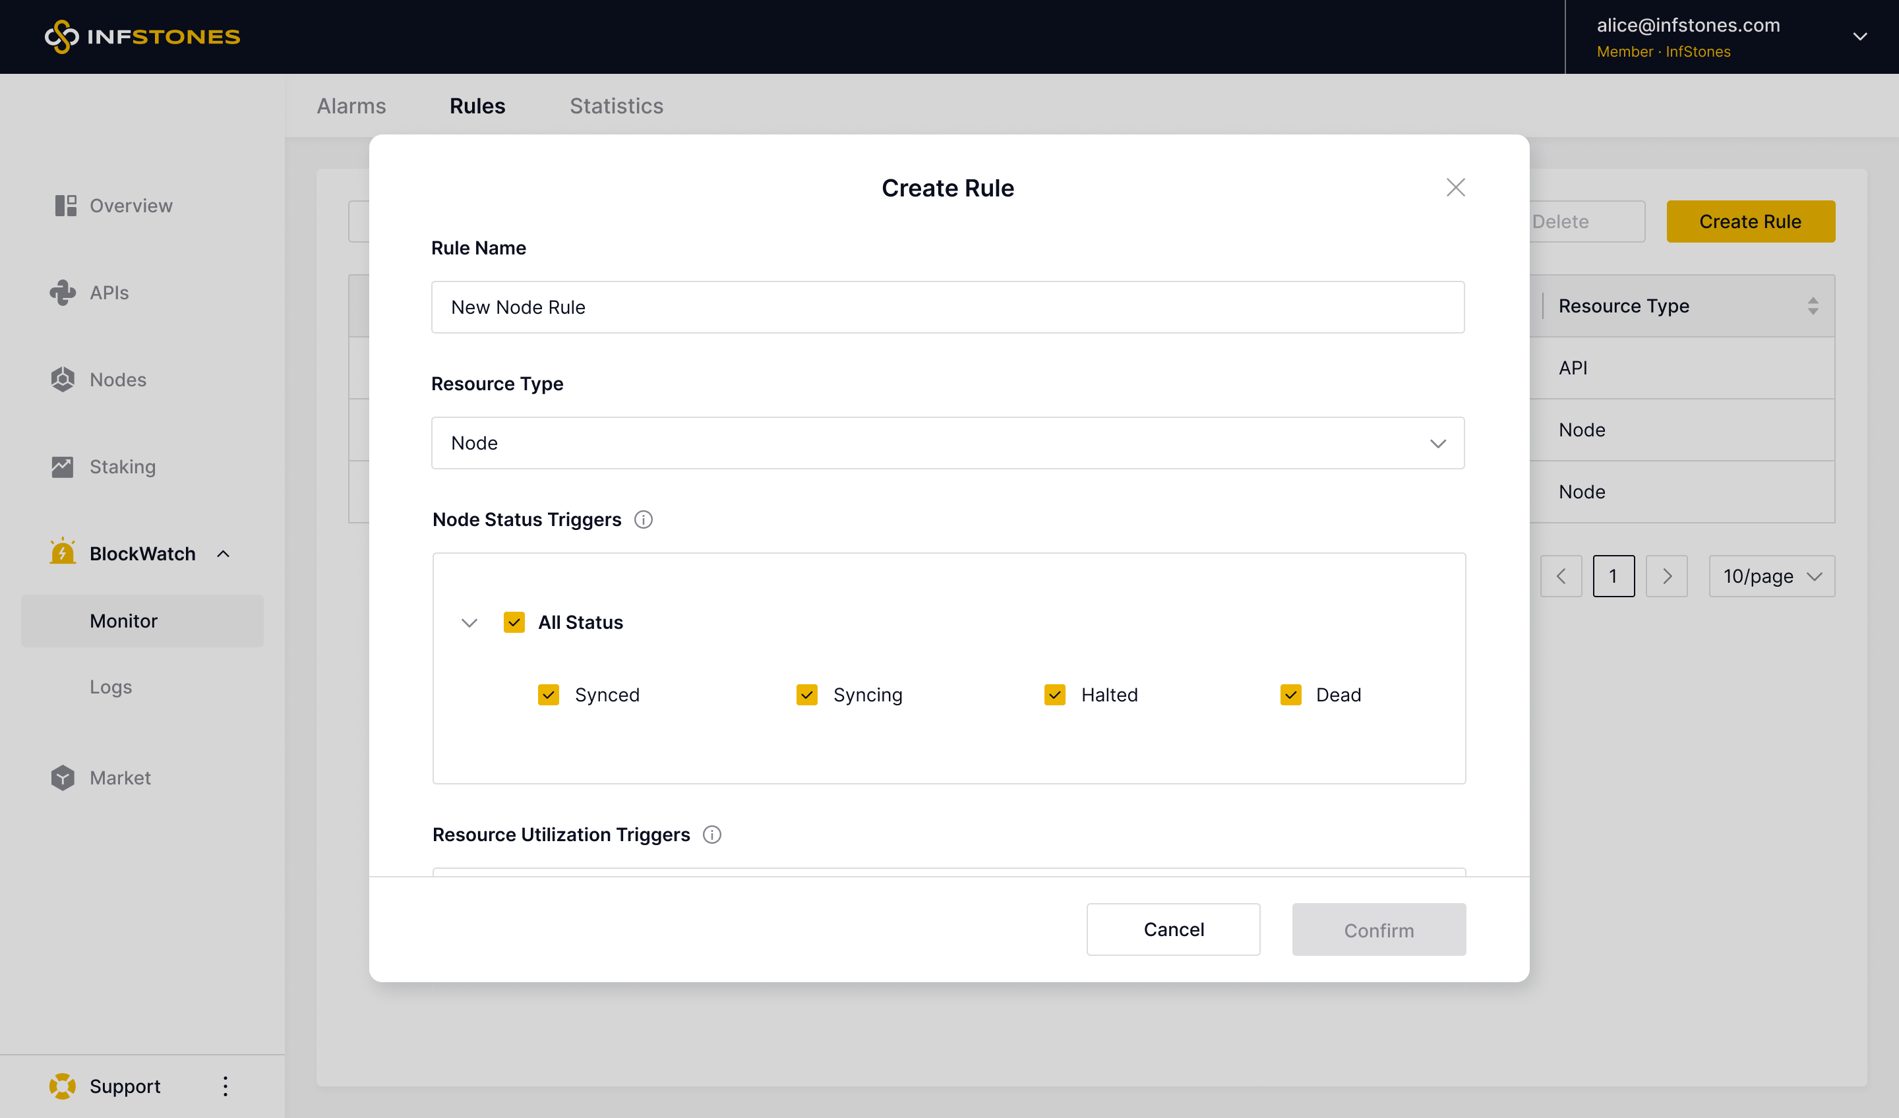Uncheck the Dead status checkbox
This screenshot has width=1899, height=1118.
(1291, 695)
